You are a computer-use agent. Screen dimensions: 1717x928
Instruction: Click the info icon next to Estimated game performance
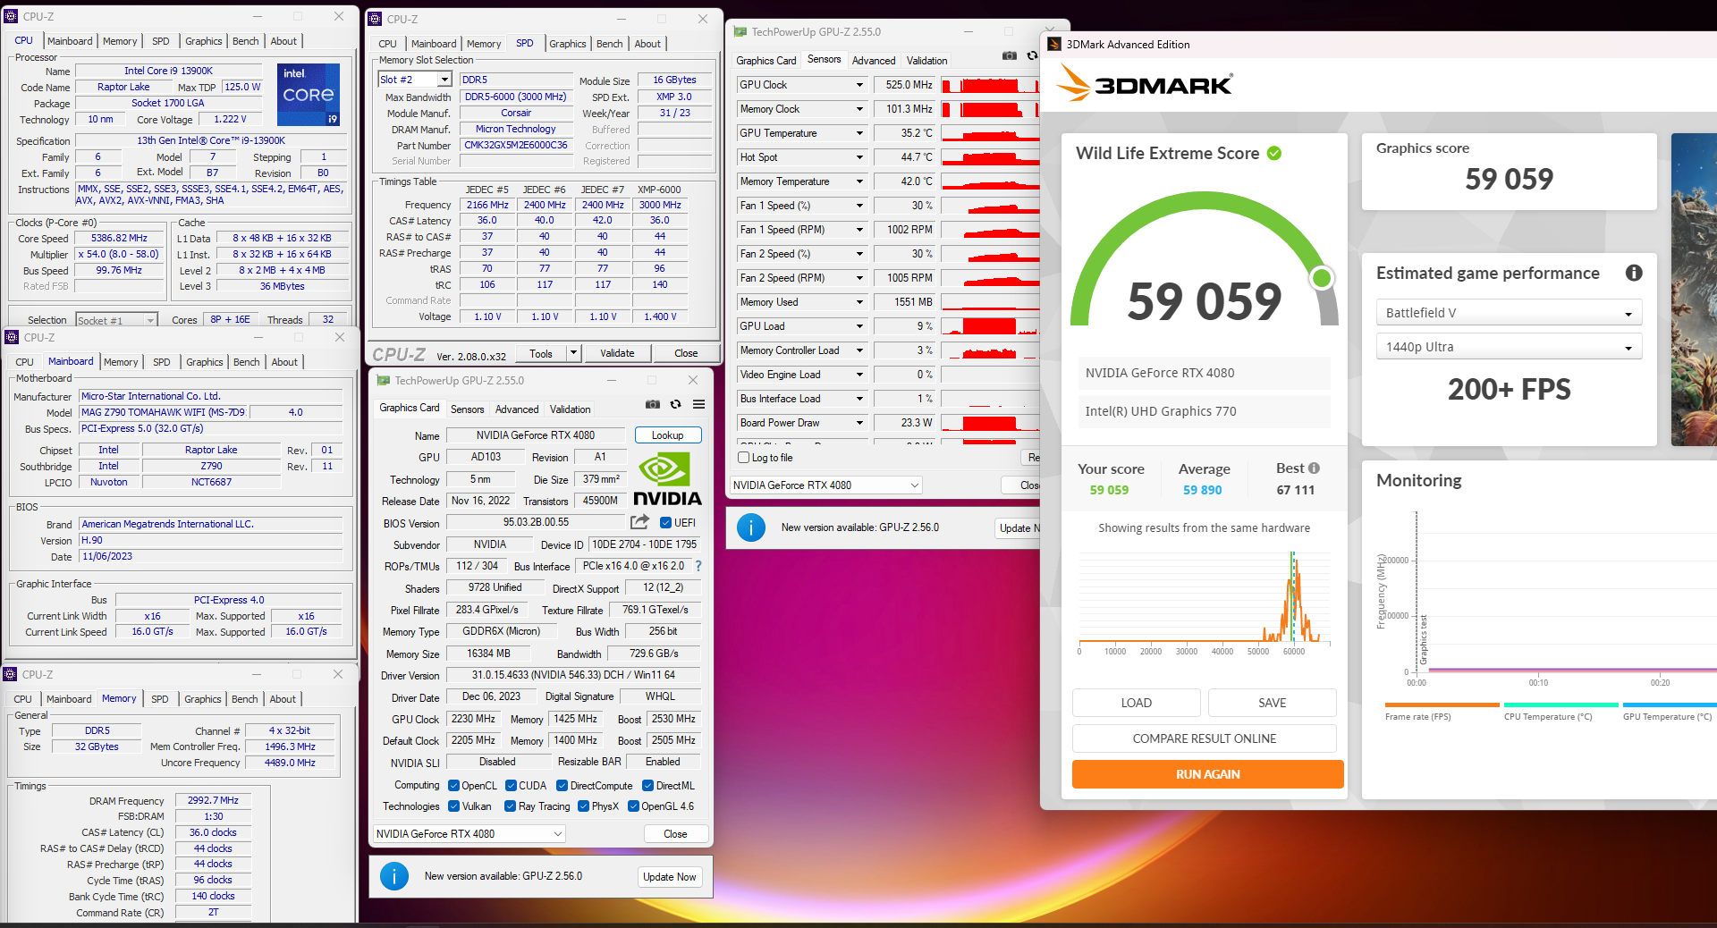point(1634,273)
